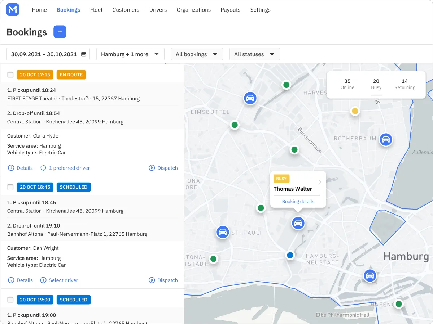This screenshot has width=433, height=324.
Task: Click the Dispatch play icon on first booking
Action: pyautogui.click(x=152, y=168)
